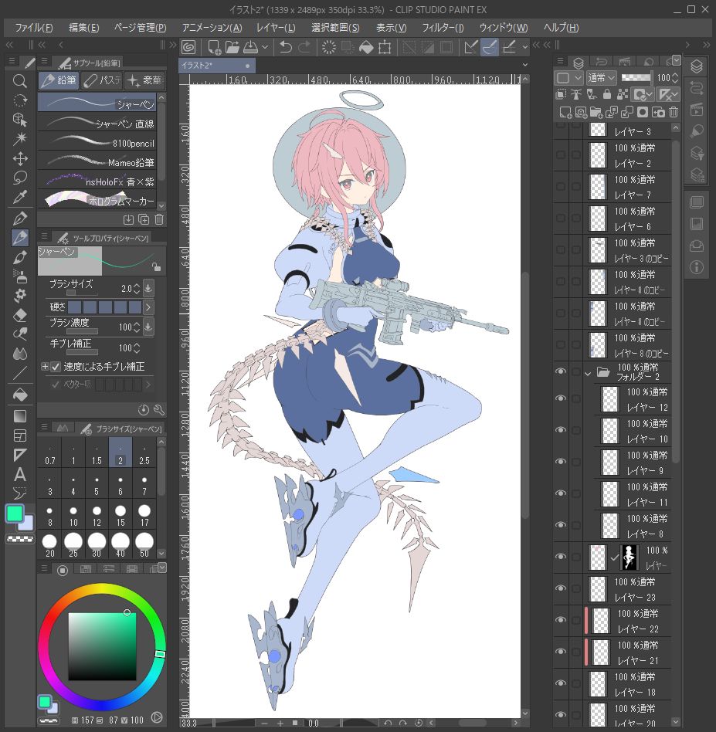This screenshot has width=716, height=732.
Task: Open the snap toolbar dropdown arrow
Action: tap(525, 46)
